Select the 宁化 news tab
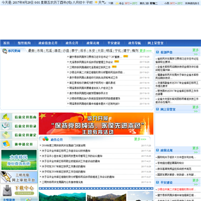Viewport: 201px width, 201px height. [118, 51]
